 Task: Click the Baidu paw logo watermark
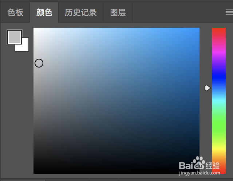tap(199, 163)
